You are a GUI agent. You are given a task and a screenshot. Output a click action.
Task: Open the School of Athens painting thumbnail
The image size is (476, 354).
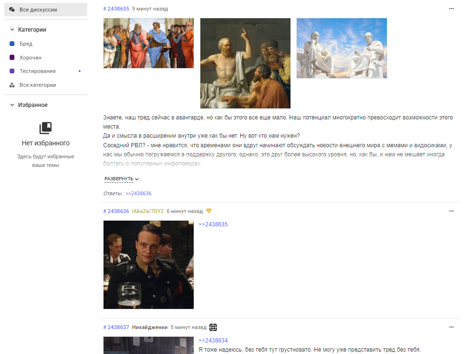(x=149, y=43)
